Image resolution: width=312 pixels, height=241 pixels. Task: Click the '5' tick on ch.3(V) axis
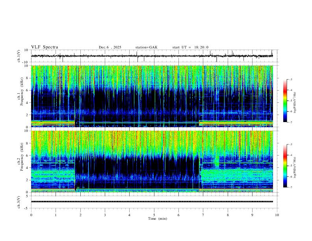pyautogui.click(x=27, y=196)
